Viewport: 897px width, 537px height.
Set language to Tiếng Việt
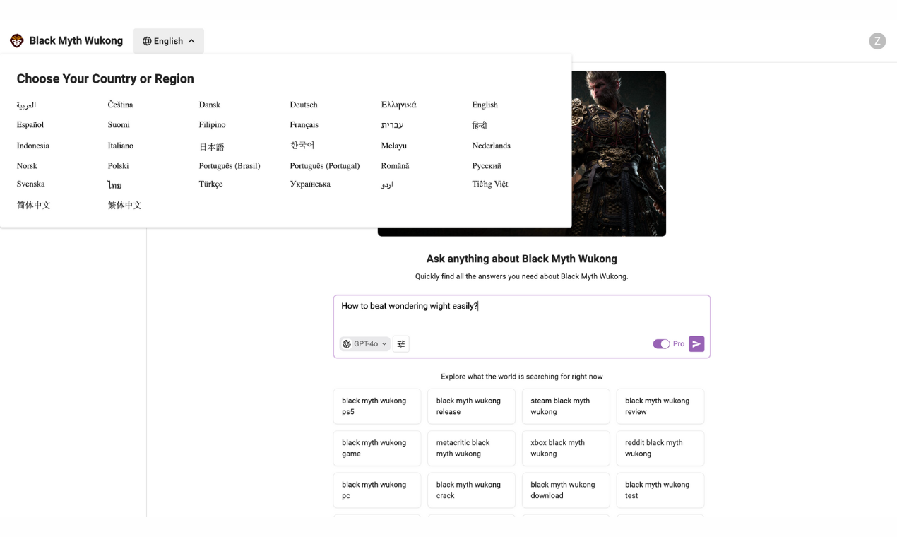(x=490, y=184)
